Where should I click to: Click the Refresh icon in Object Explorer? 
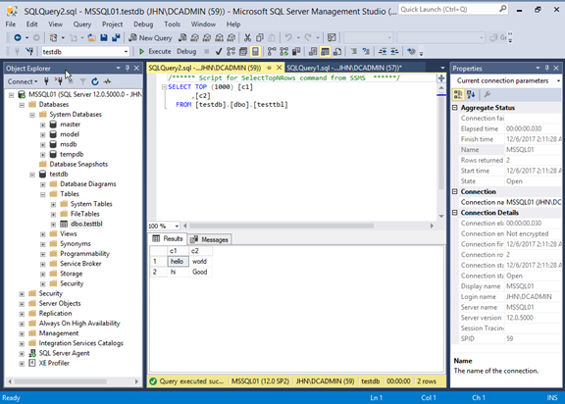[x=95, y=81]
